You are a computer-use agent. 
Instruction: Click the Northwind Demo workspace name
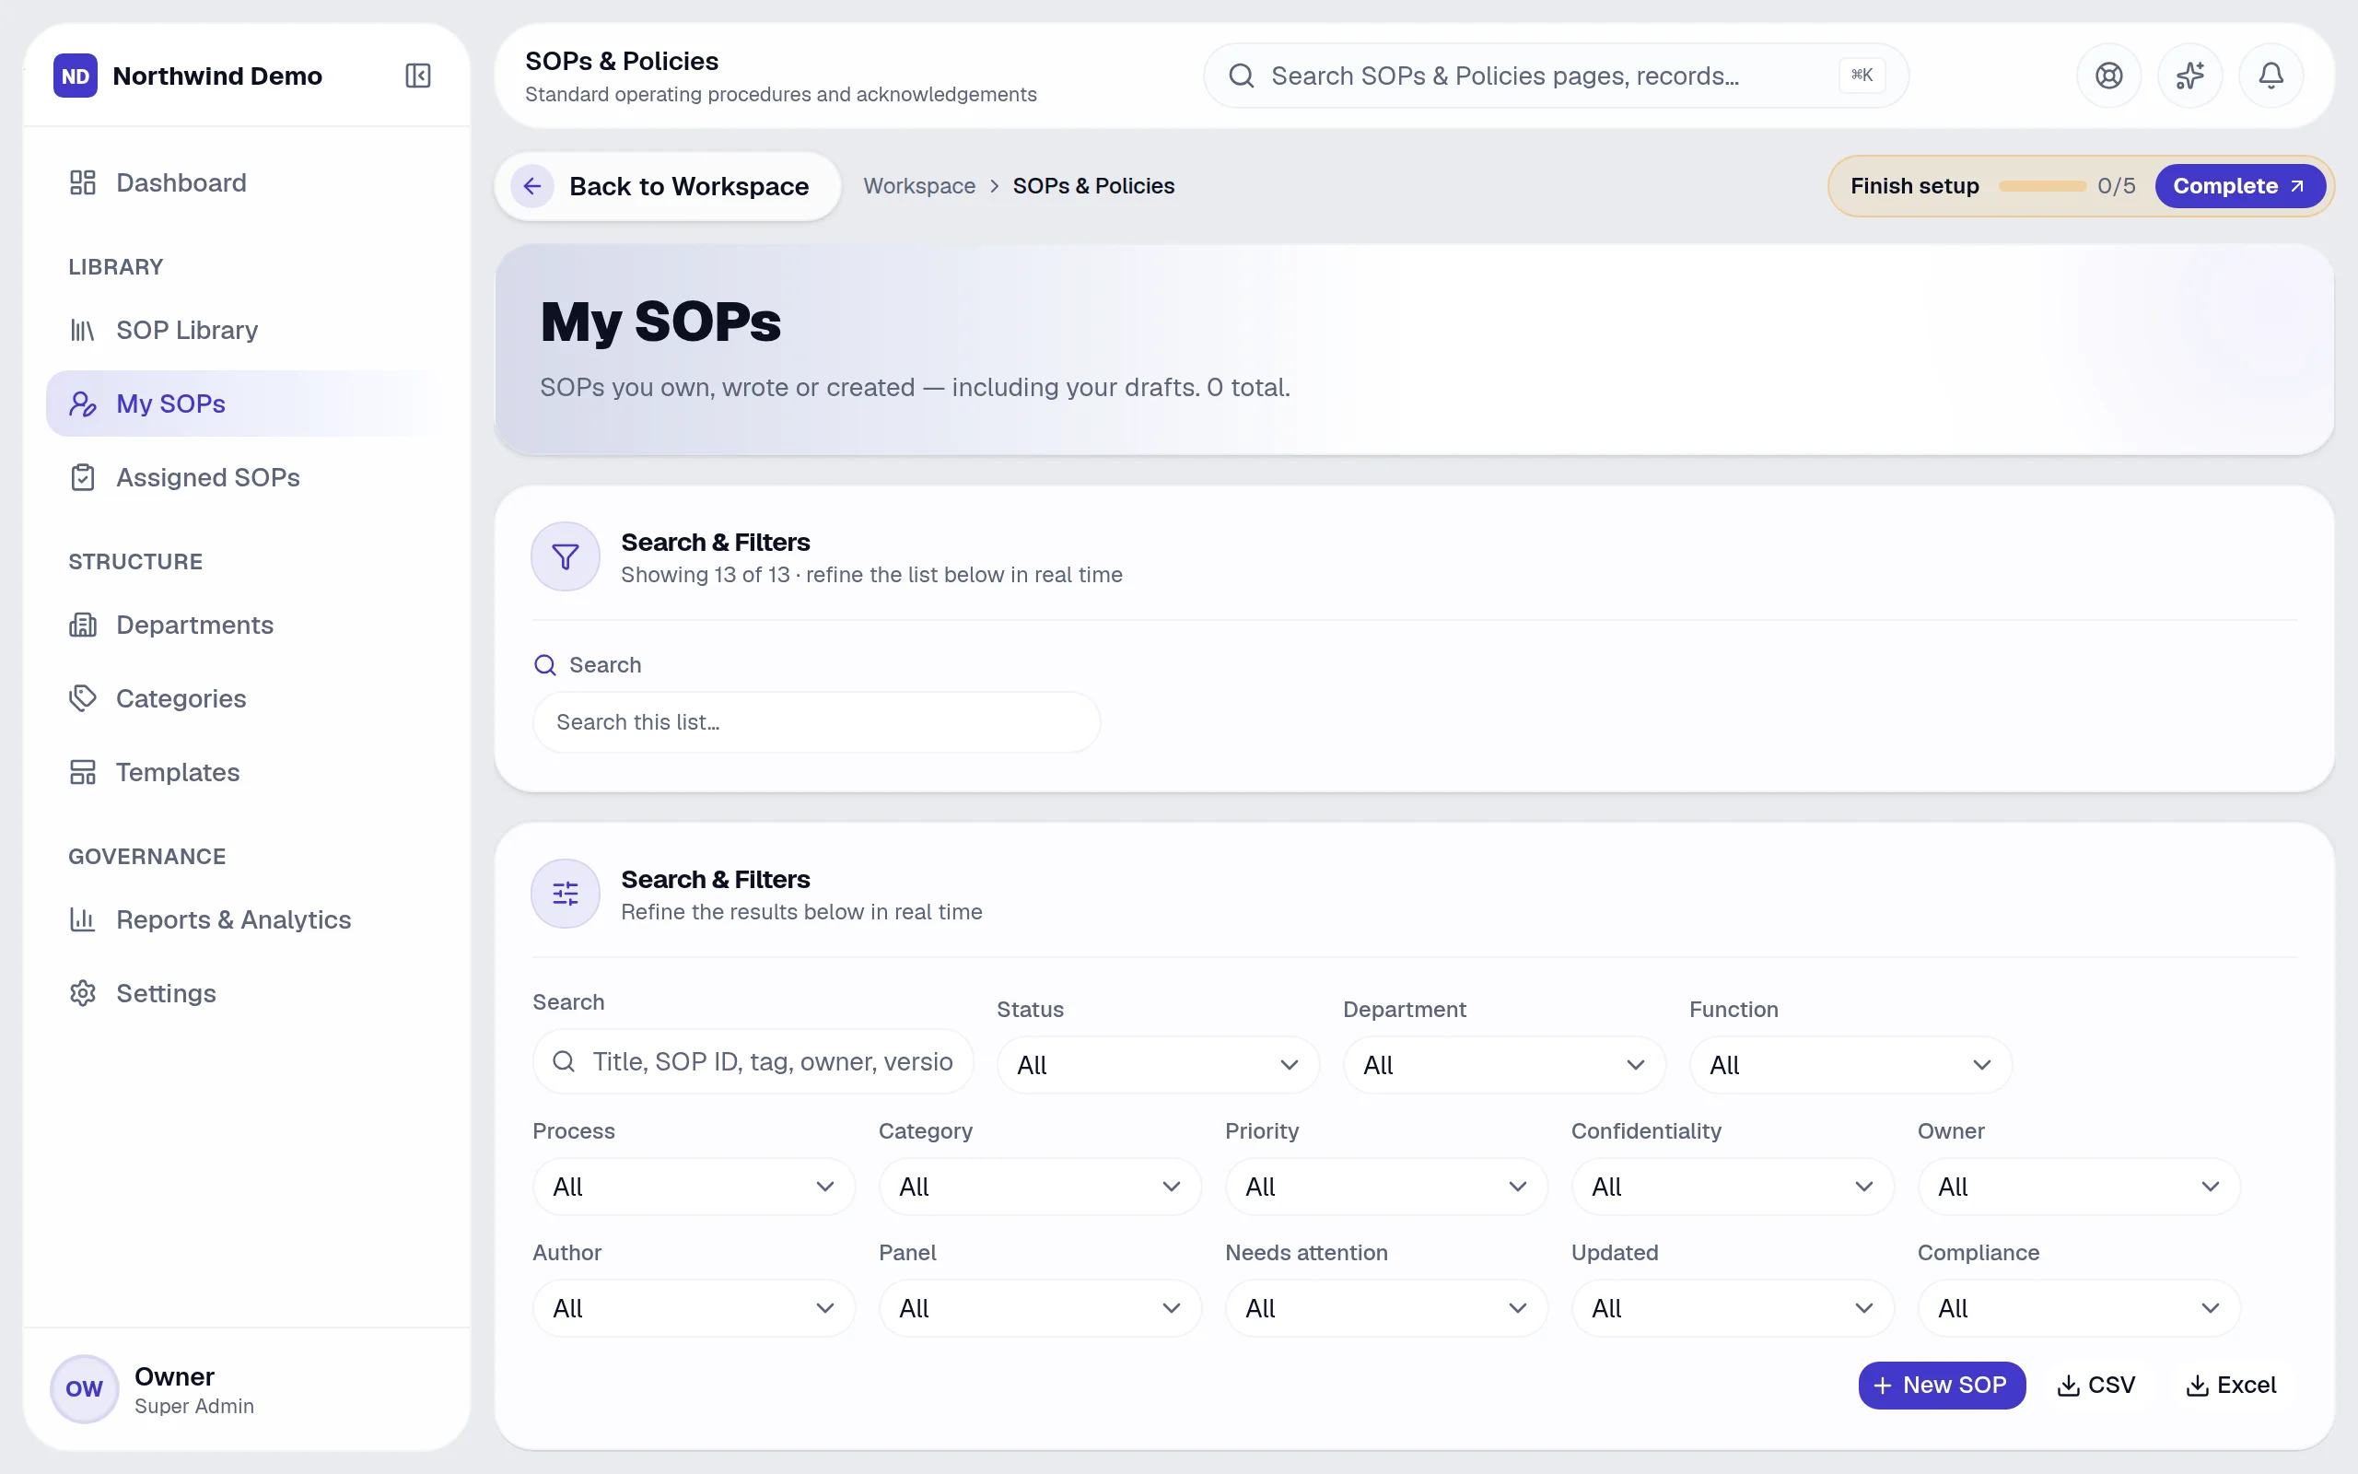pyautogui.click(x=217, y=75)
